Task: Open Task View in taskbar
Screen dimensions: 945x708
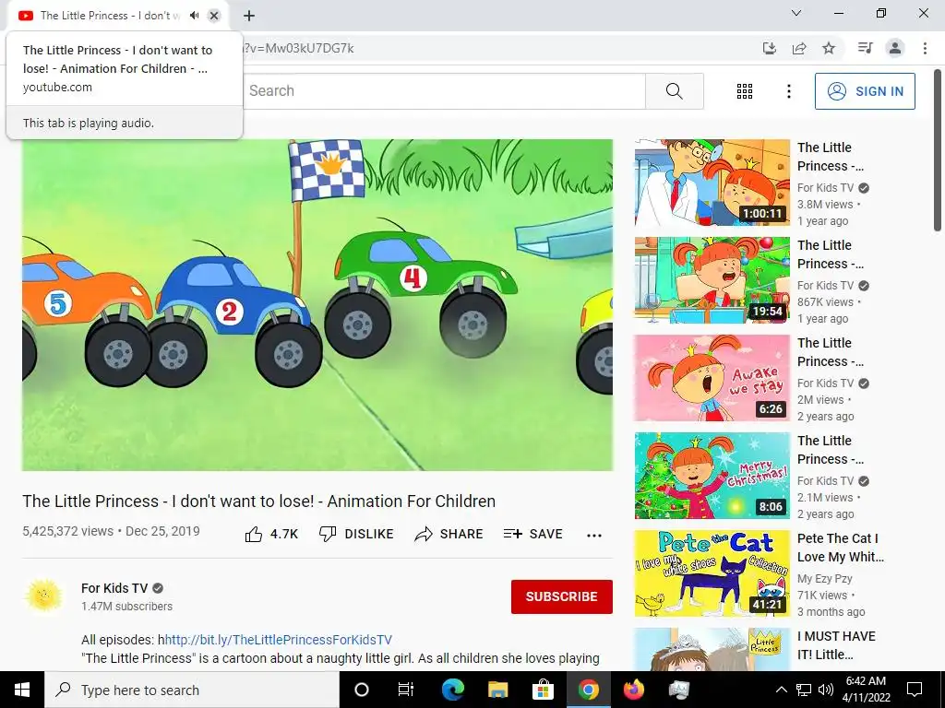Action: point(406,690)
